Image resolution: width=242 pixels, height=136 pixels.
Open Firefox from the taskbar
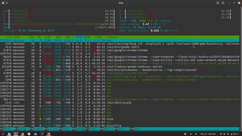(x=49, y=134)
